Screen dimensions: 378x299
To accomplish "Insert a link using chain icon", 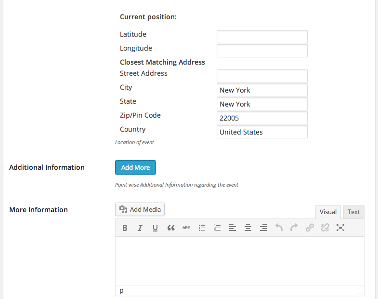I will click(x=310, y=228).
